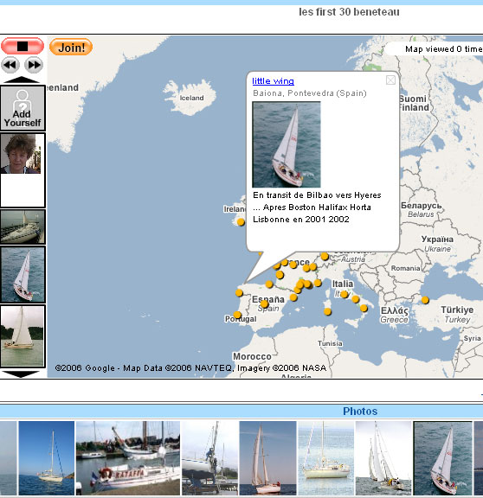
Task: Click the up arrow above member list
Action: (22, 80)
